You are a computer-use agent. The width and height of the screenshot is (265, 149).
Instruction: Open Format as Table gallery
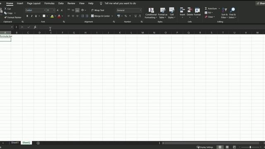tap(163, 13)
